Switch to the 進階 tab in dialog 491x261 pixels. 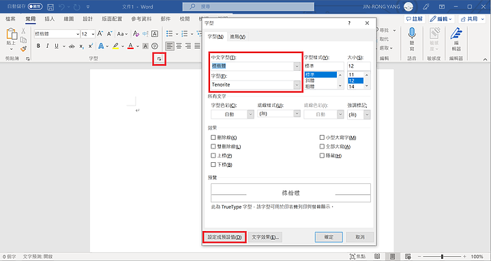tap(238, 37)
